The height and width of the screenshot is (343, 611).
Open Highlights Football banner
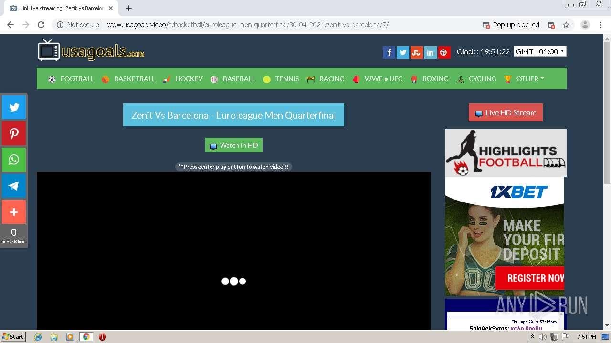coord(506,153)
